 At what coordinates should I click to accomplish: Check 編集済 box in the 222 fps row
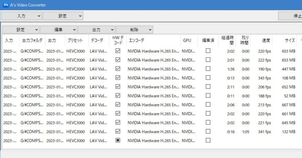(208, 60)
